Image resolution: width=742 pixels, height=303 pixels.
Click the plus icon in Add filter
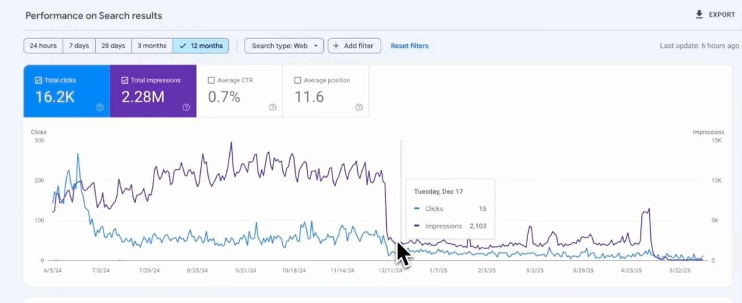point(336,46)
